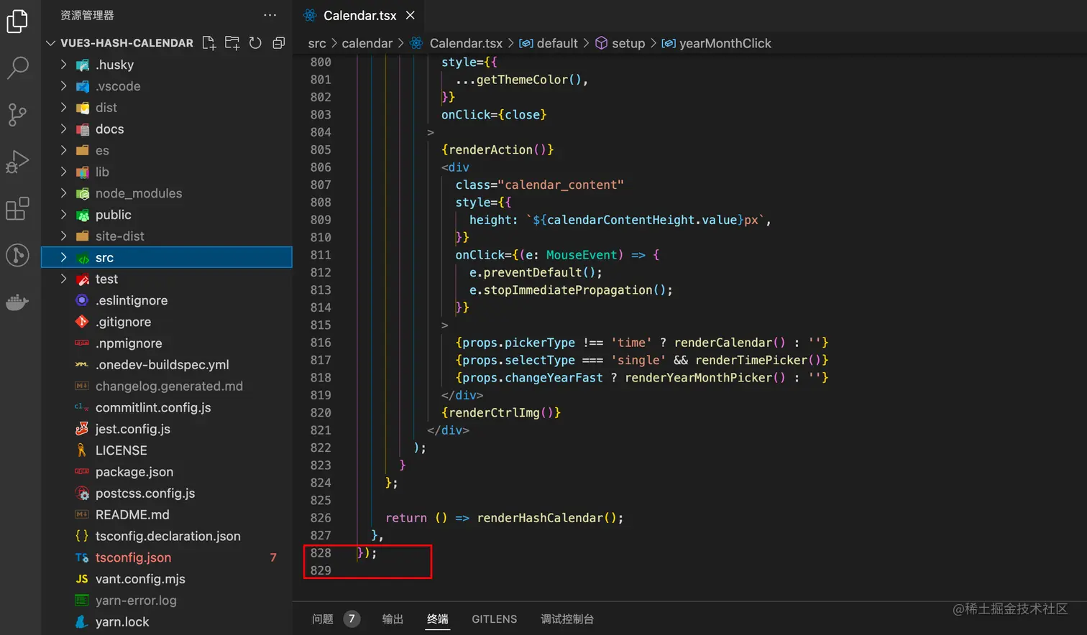The height and width of the screenshot is (635, 1087).
Task: Open the Search view icon
Action: click(17, 68)
